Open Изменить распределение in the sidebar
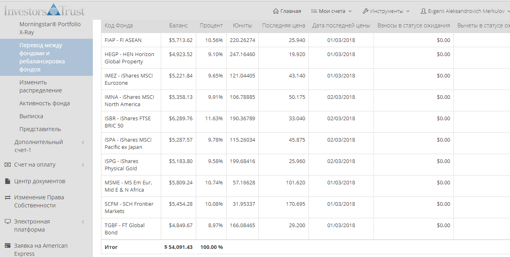The width and height of the screenshot is (510, 257). pyautogui.click(x=40, y=86)
